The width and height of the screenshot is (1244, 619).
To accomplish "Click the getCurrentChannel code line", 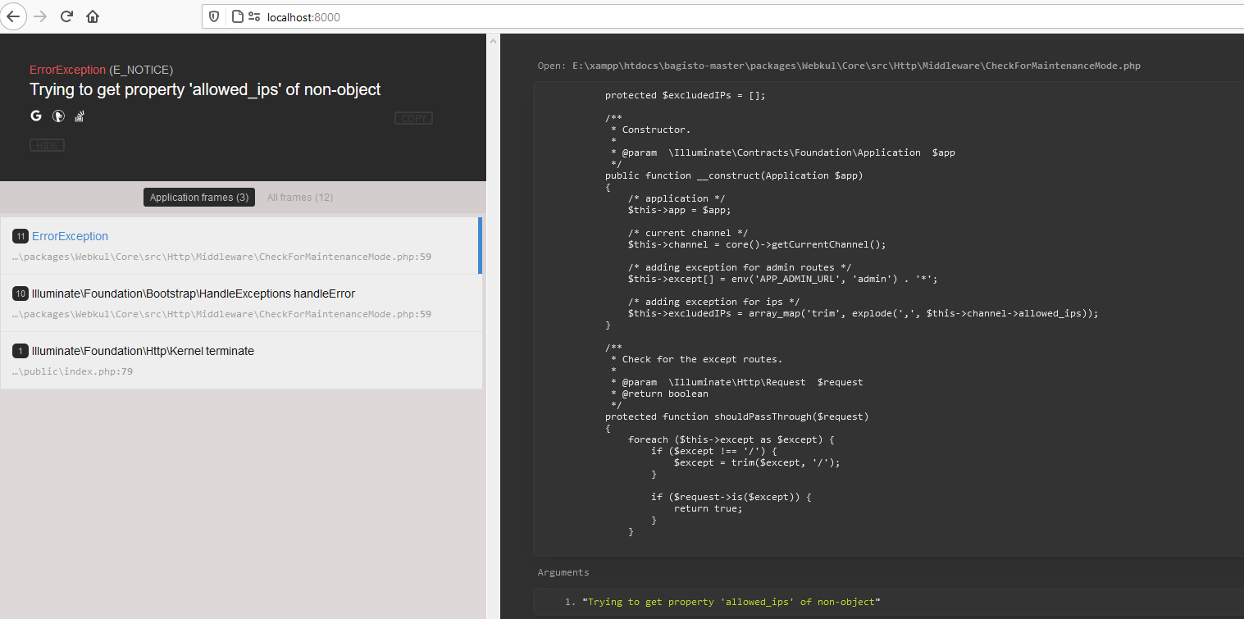I will pos(757,244).
